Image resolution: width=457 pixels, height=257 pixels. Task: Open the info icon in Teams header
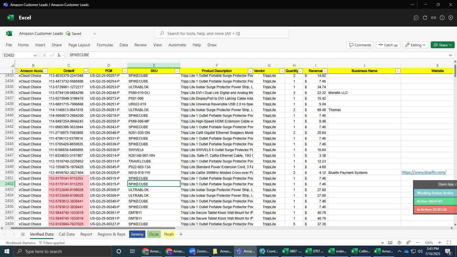(x=442, y=18)
